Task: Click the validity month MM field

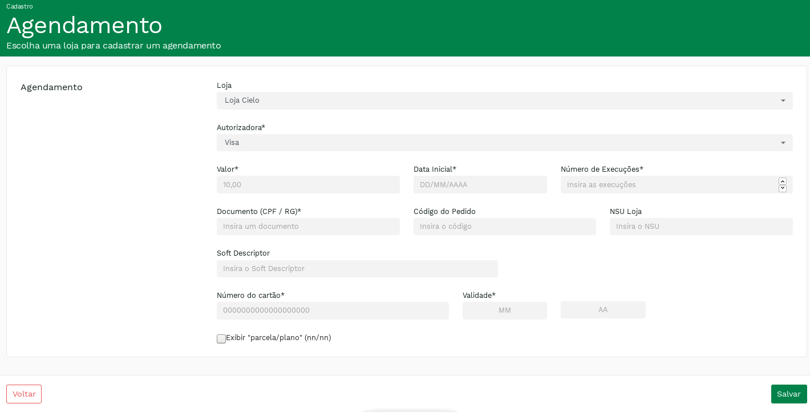Action: [504, 311]
